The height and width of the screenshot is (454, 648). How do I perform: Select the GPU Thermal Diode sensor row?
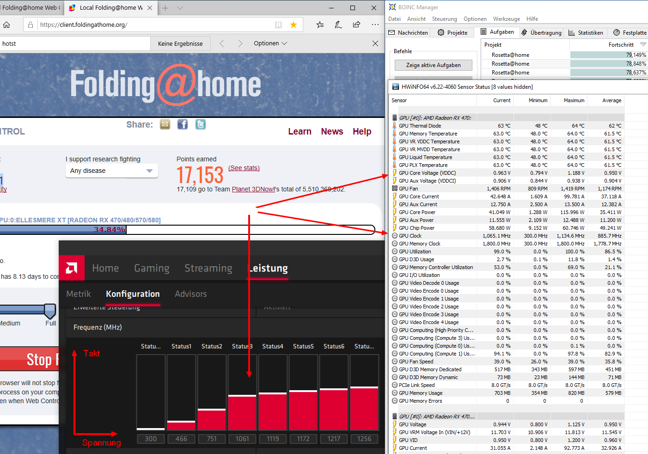click(x=507, y=126)
